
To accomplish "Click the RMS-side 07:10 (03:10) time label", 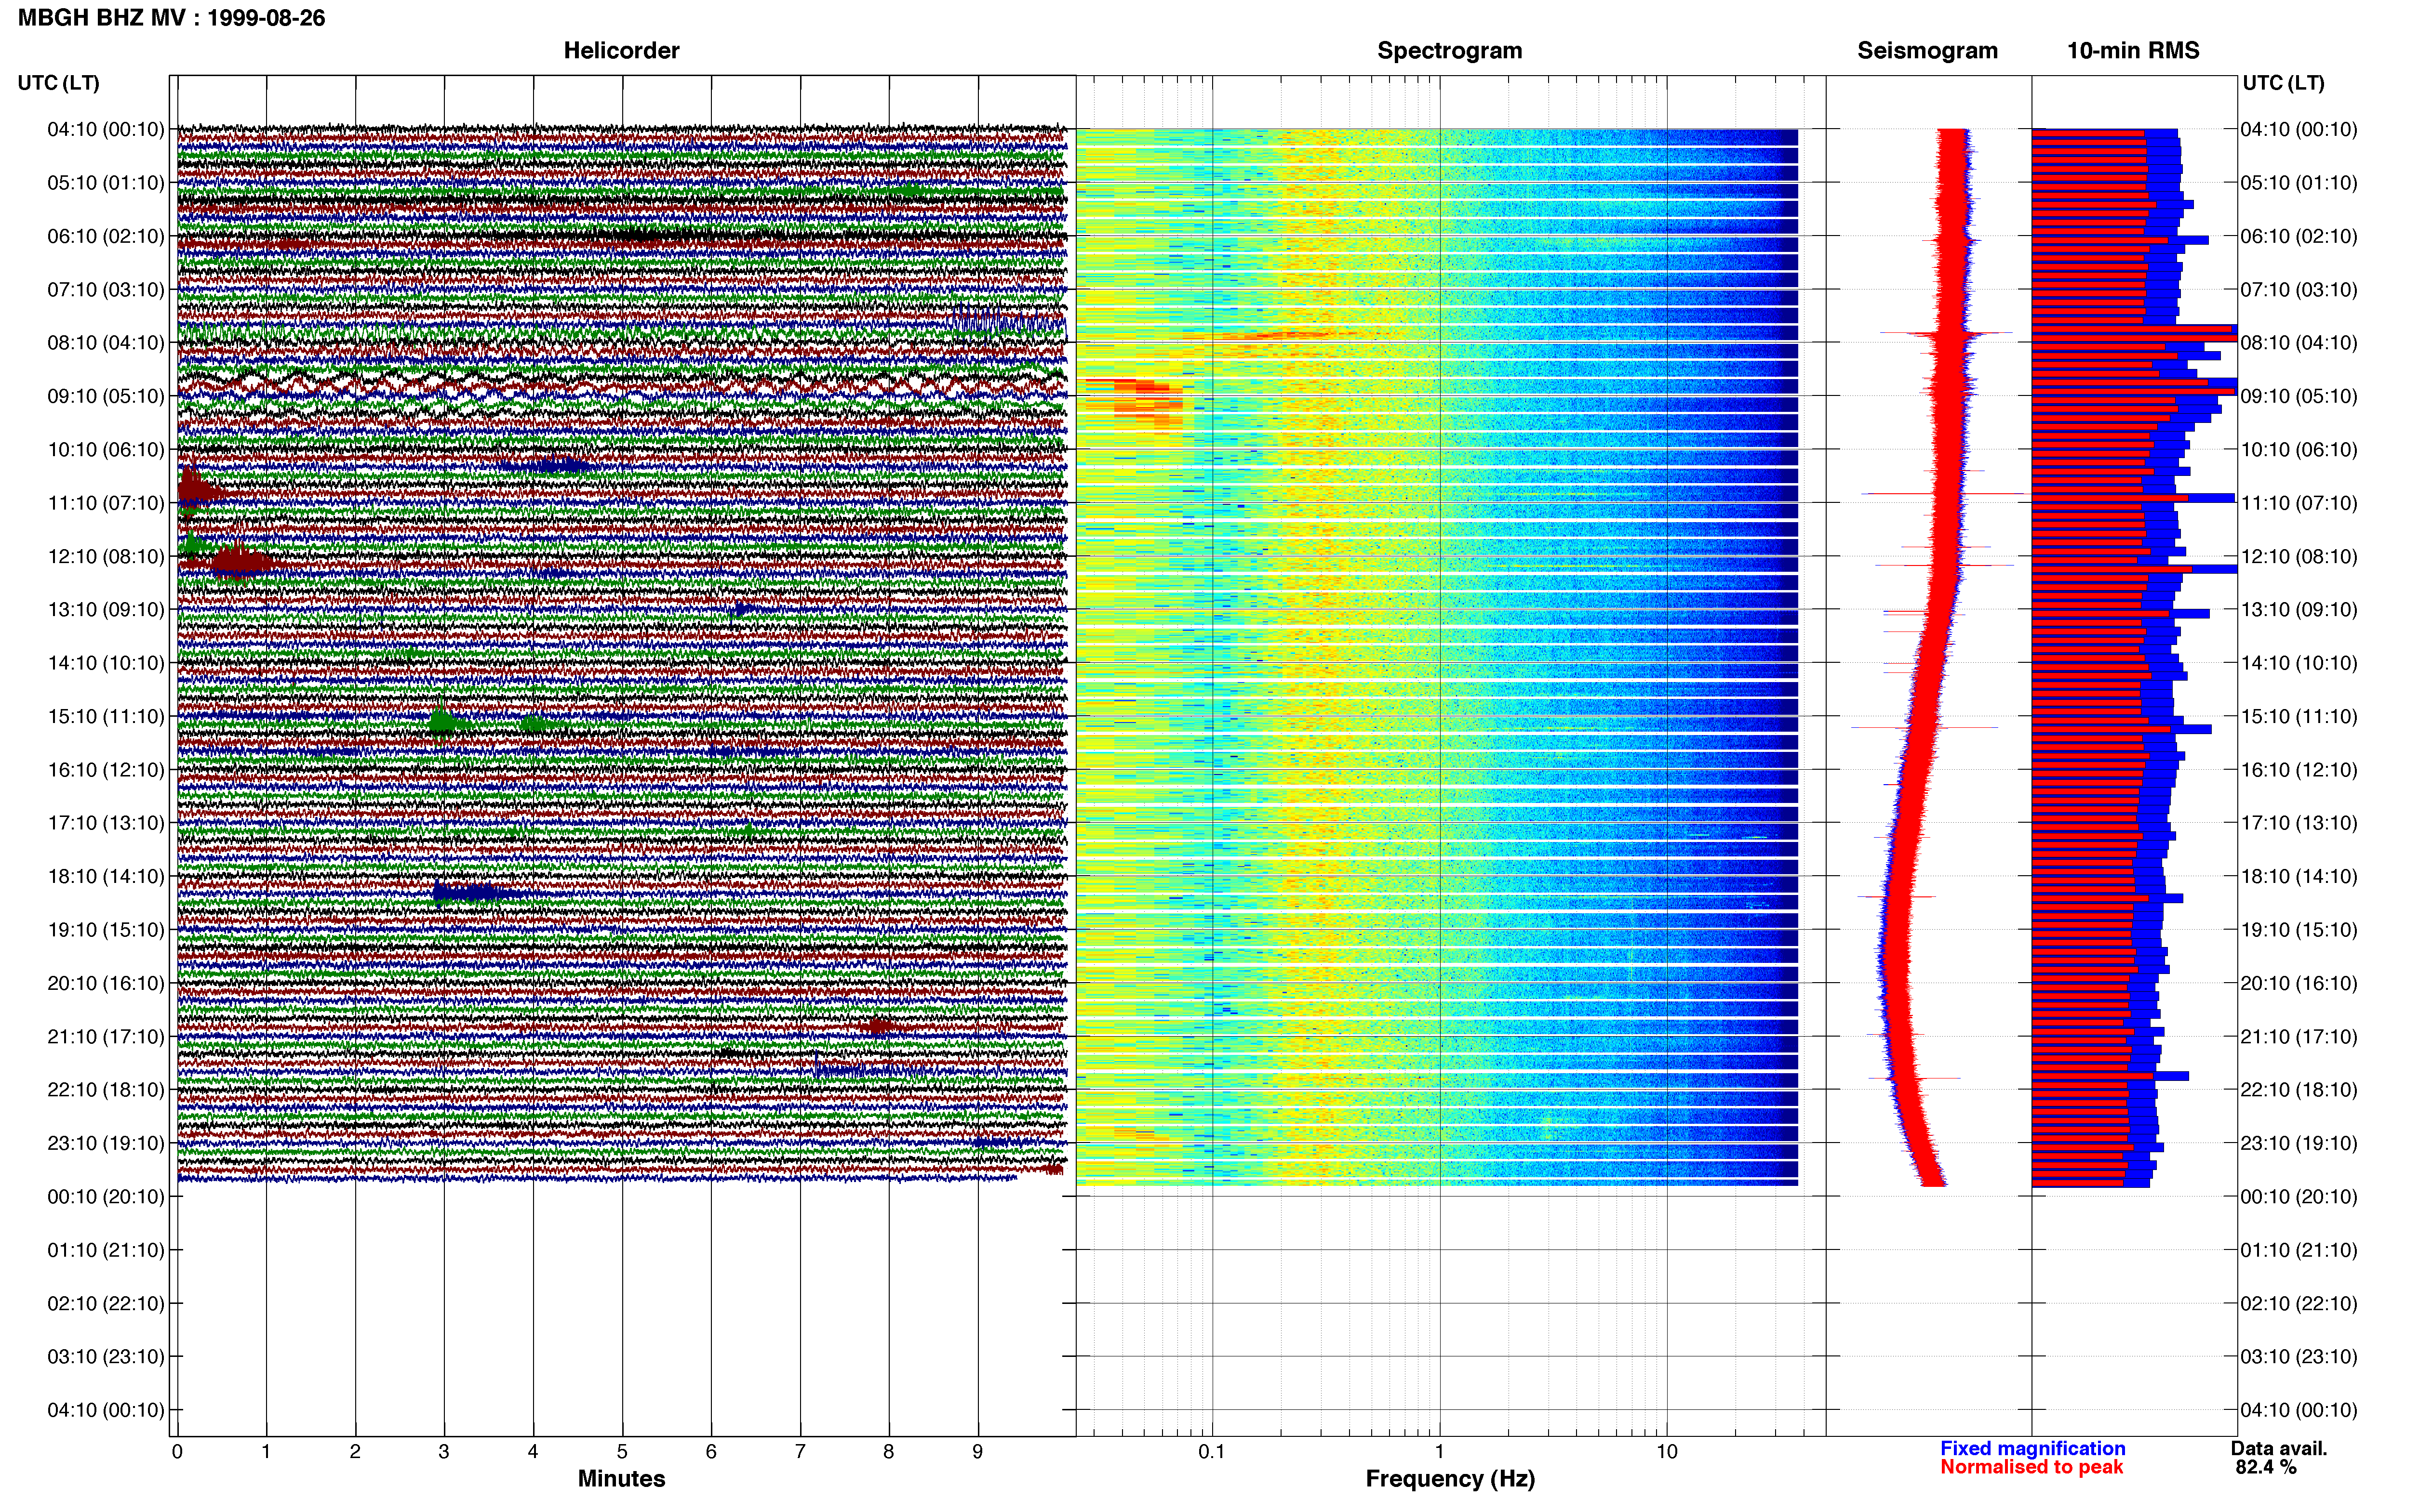I will tap(2299, 290).
